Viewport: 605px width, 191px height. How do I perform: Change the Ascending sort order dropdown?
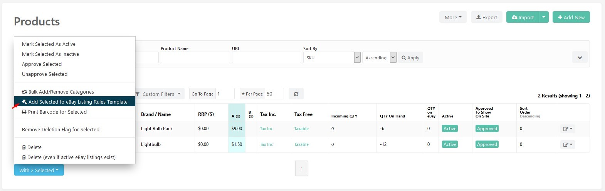pyautogui.click(x=379, y=58)
